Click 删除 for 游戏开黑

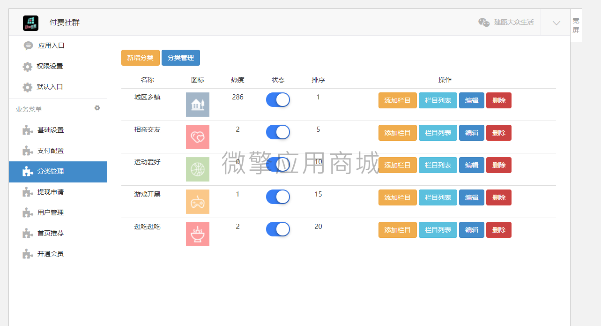pyautogui.click(x=499, y=197)
